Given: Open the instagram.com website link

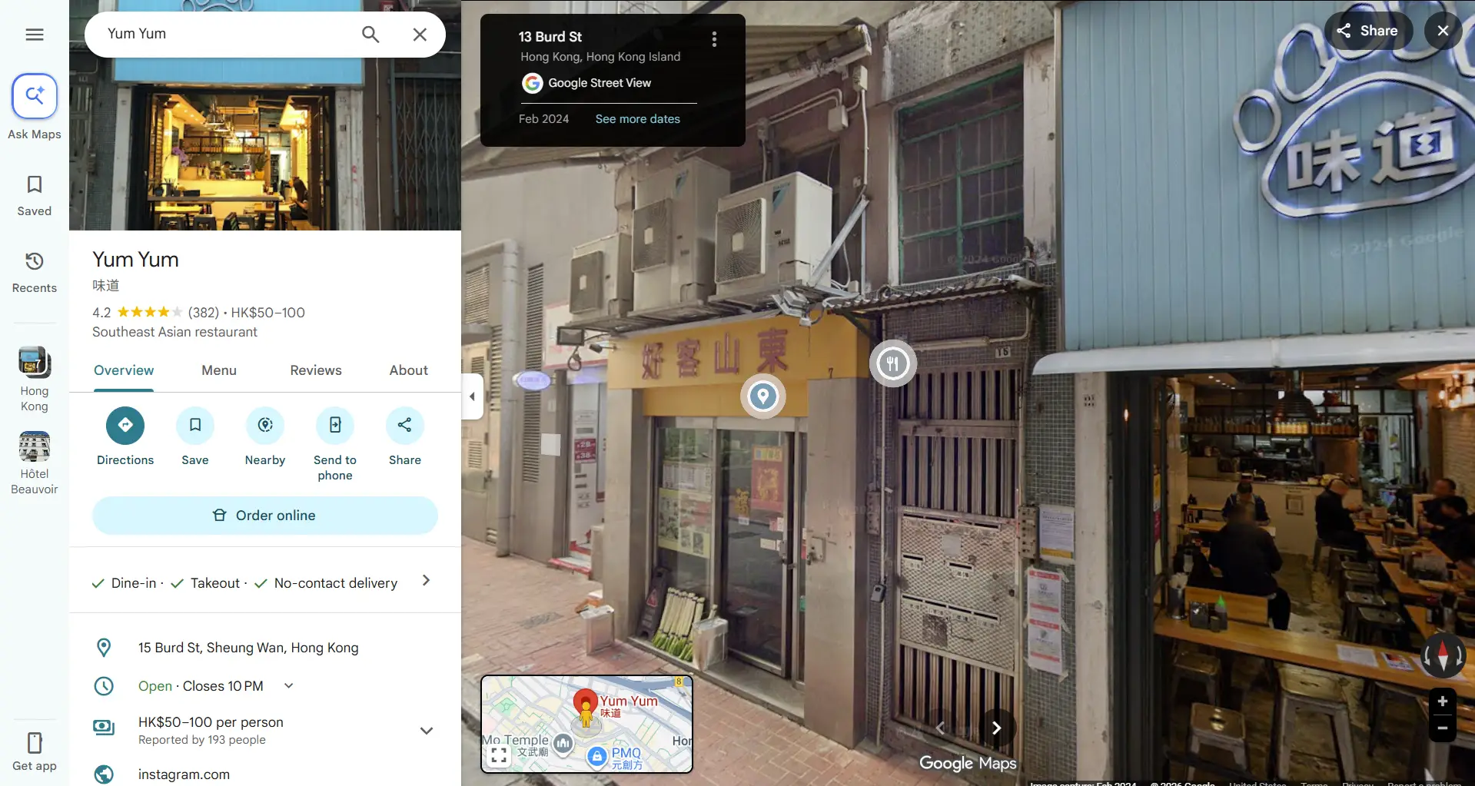Looking at the screenshot, I should coord(184,774).
